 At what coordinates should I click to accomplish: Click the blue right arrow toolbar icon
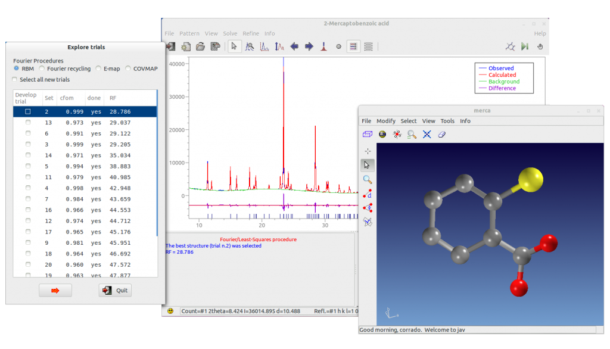pyautogui.click(x=309, y=46)
